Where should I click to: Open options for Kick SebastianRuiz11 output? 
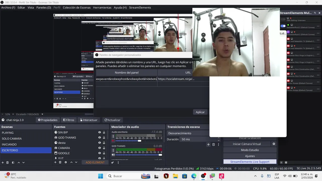point(318,26)
